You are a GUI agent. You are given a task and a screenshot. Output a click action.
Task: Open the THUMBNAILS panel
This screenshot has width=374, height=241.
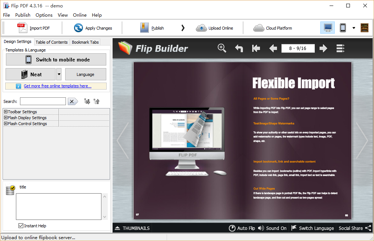[x=132, y=228]
